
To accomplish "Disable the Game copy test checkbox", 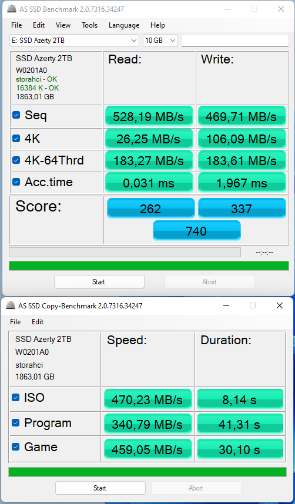I will click(15, 447).
